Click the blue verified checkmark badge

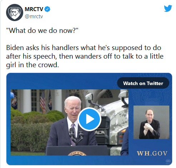pyautogui.click(x=47, y=9)
